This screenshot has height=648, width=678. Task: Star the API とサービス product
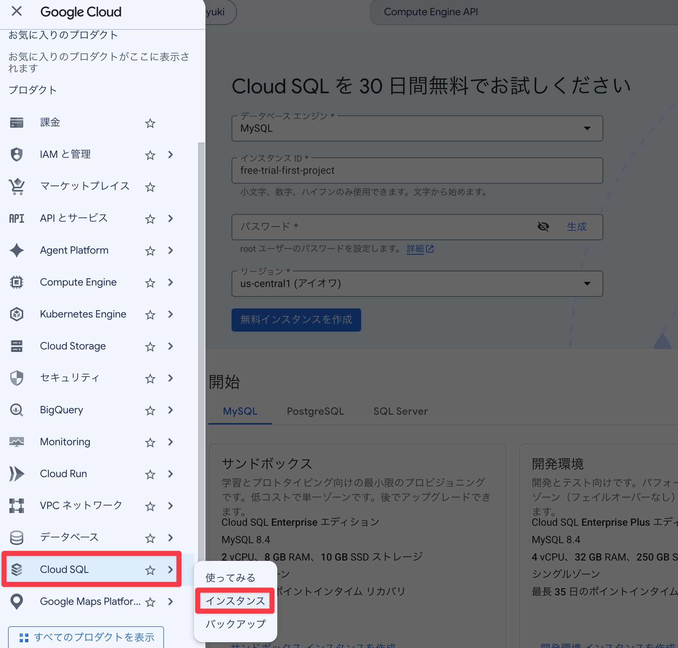tap(150, 219)
